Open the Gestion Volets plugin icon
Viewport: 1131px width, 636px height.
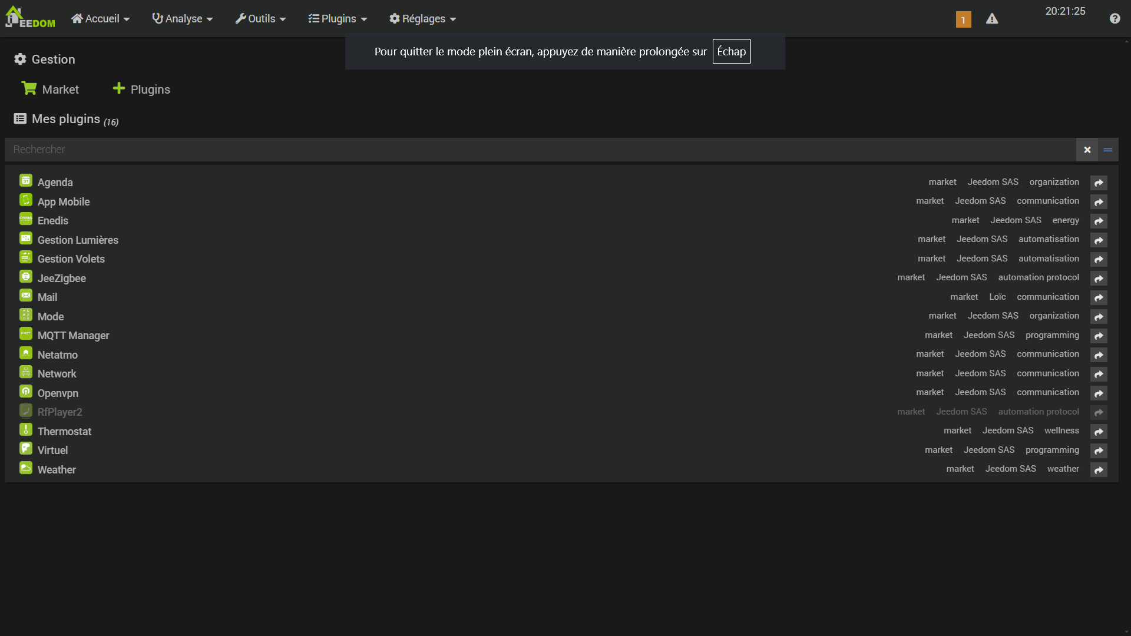pyautogui.click(x=26, y=257)
